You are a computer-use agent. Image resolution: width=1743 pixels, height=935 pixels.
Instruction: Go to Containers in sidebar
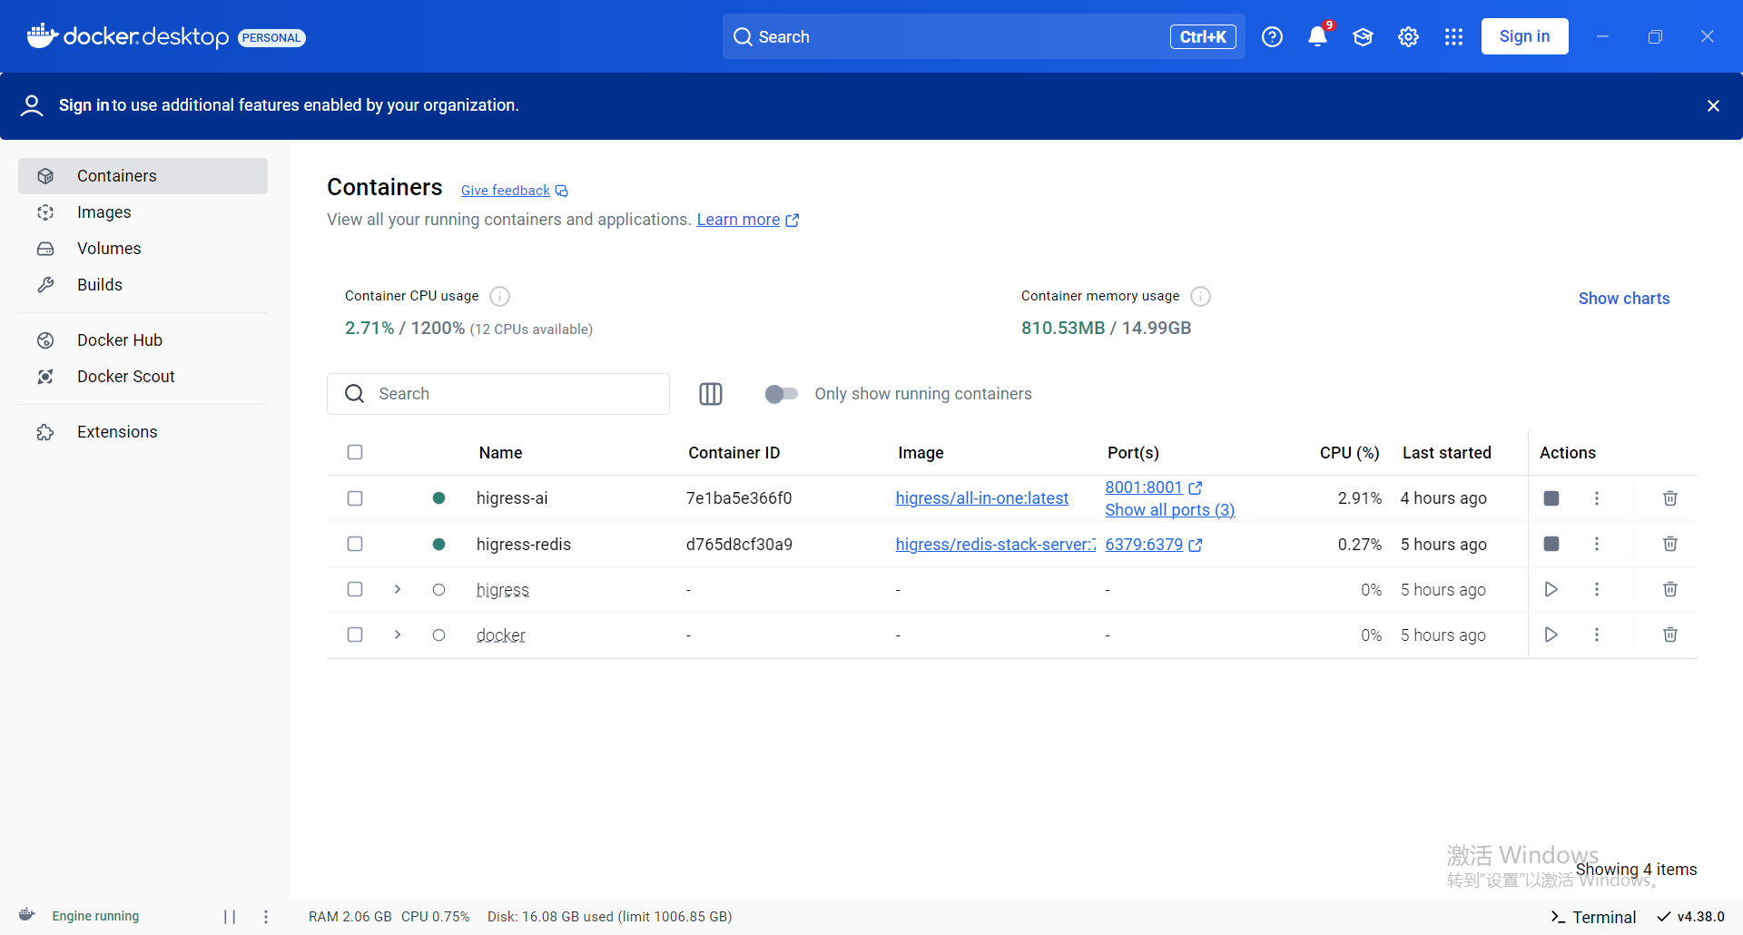click(x=143, y=176)
